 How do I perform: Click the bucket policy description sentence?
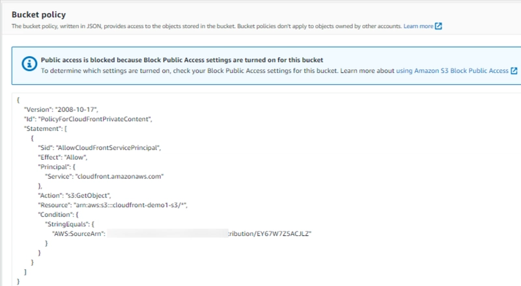pos(206,26)
